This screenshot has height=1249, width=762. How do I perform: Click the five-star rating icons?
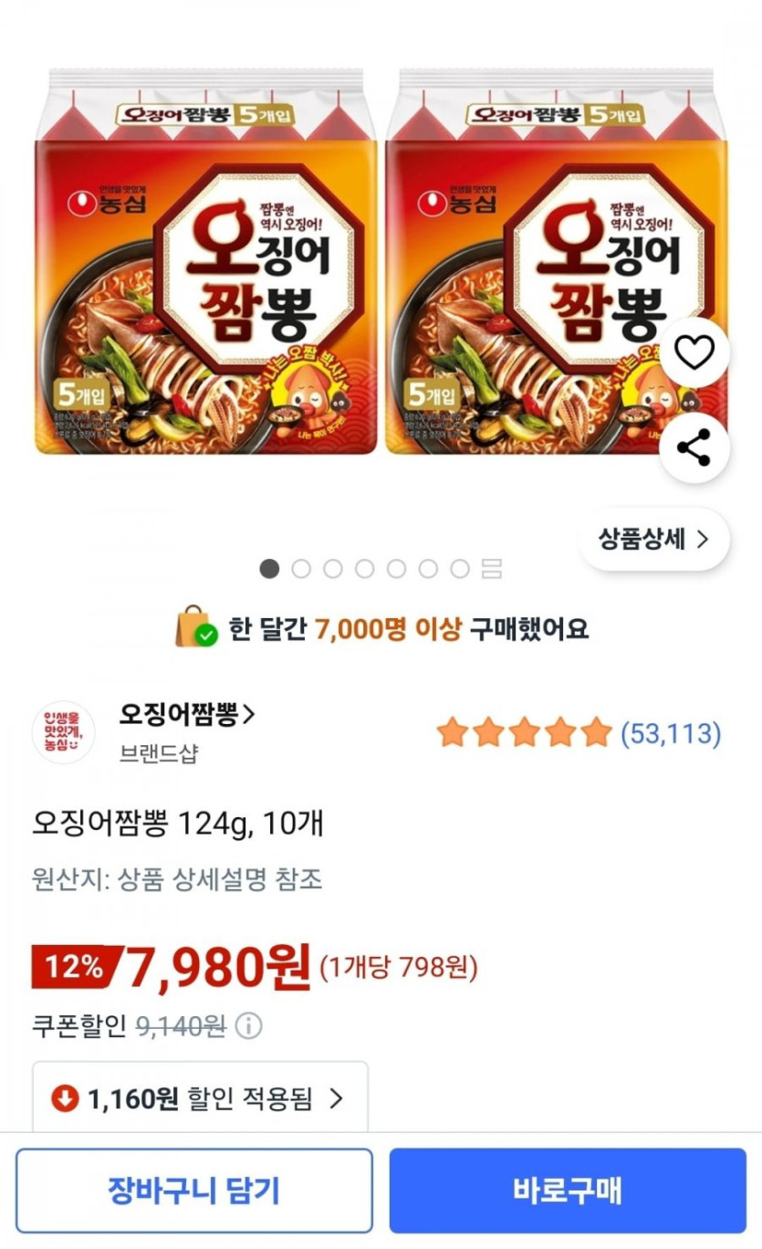pyautogui.click(x=524, y=732)
